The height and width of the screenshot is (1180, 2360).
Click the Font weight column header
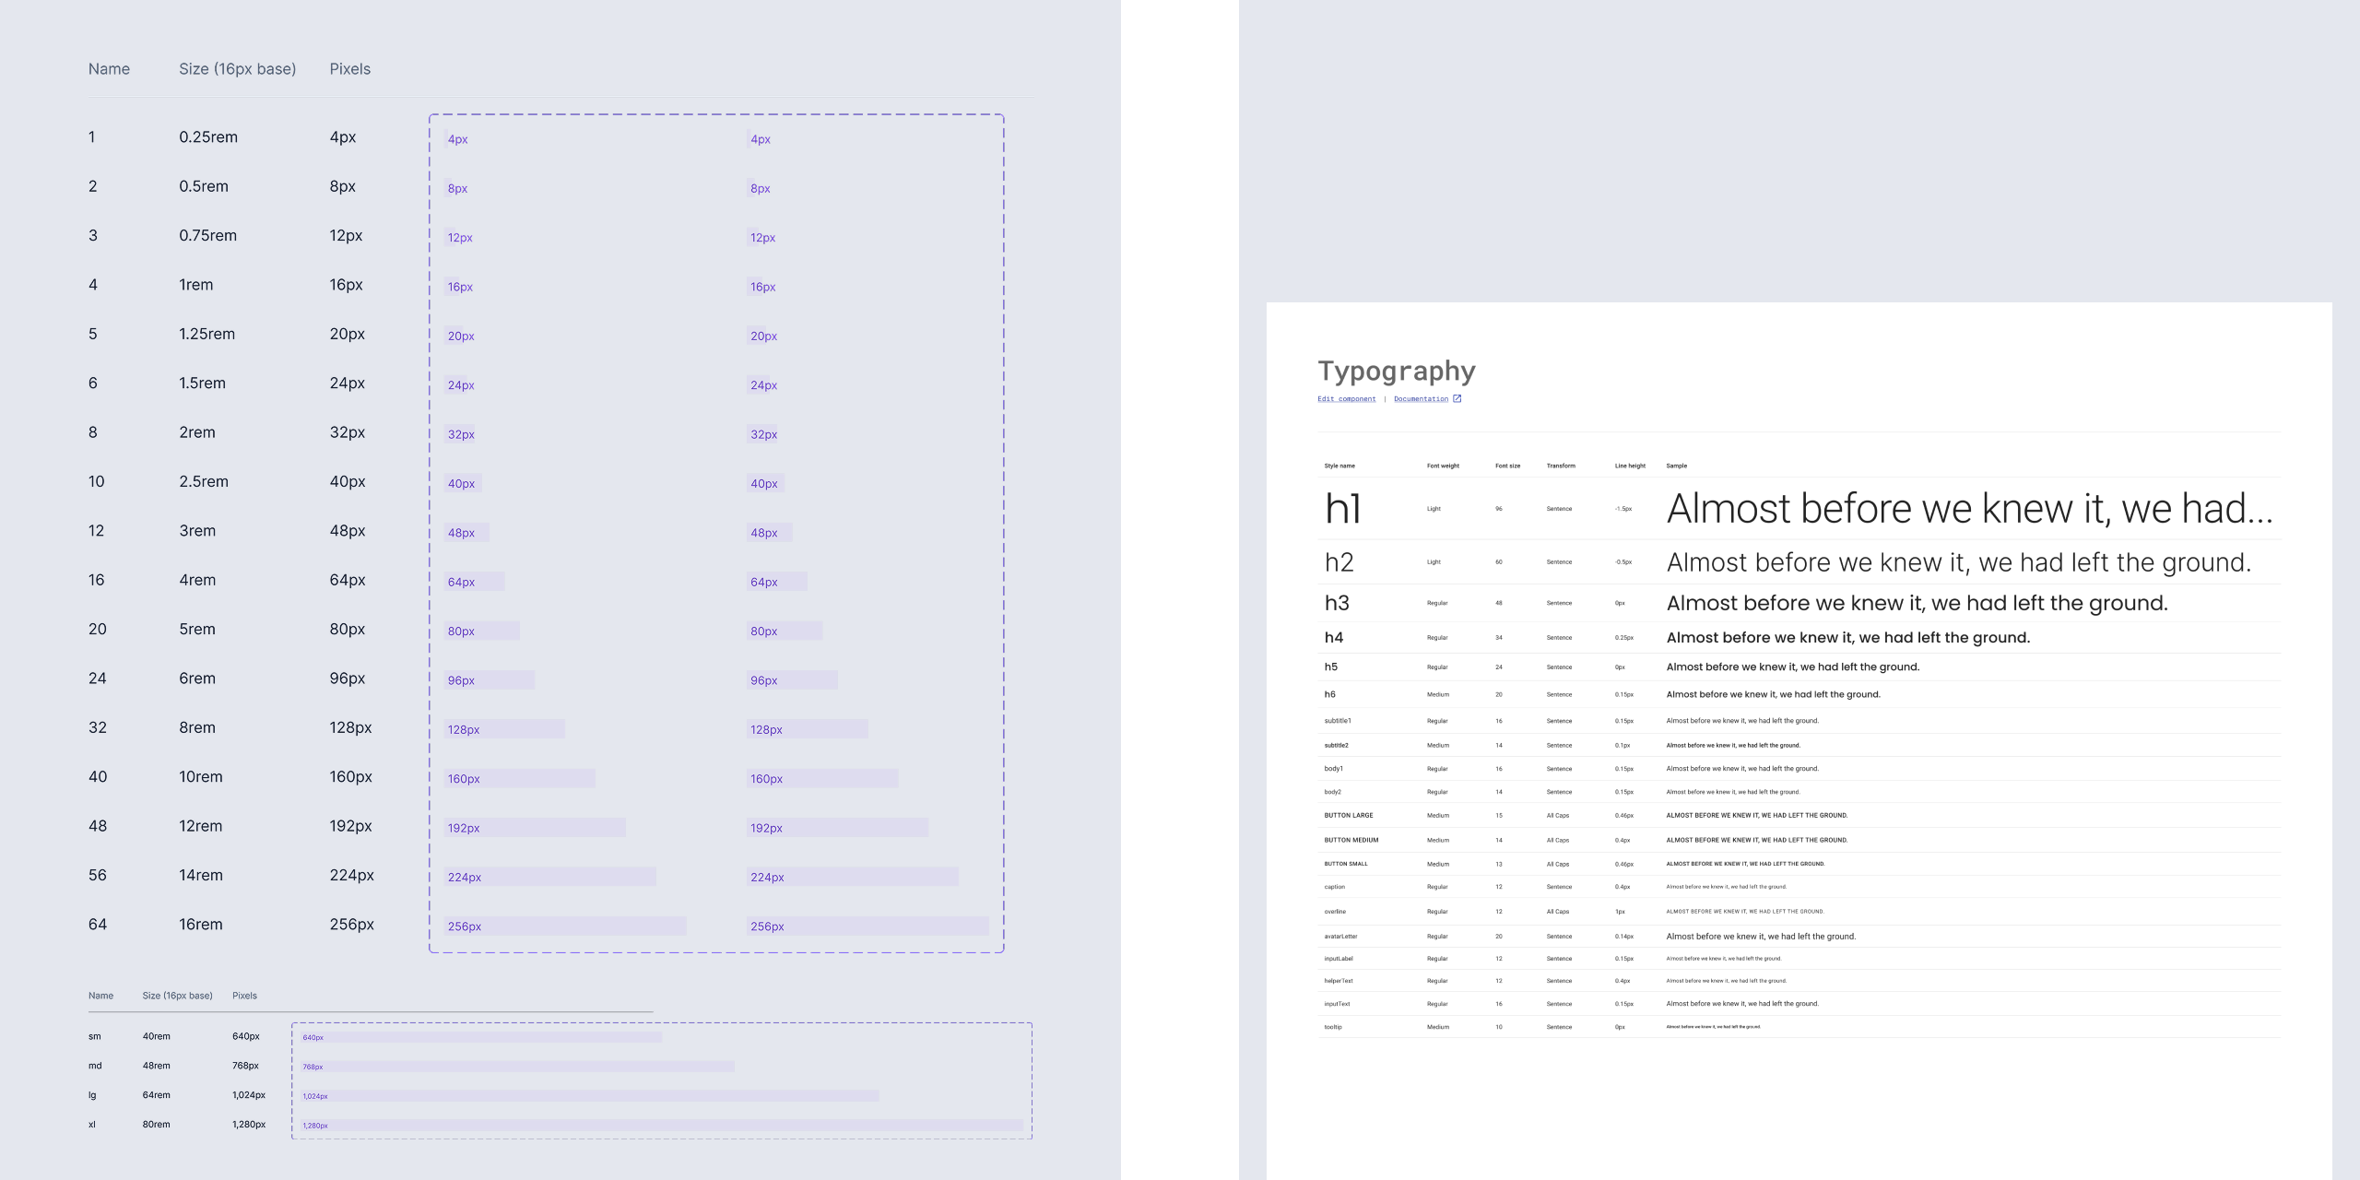coord(1443,466)
